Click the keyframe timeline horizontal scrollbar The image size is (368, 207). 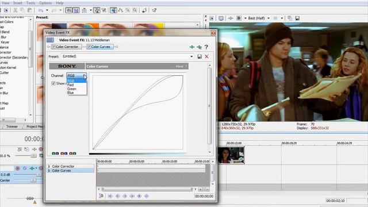click(x=147, y=189)
